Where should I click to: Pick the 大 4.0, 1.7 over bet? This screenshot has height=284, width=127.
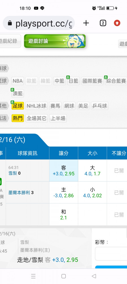(x=93, y=170)
